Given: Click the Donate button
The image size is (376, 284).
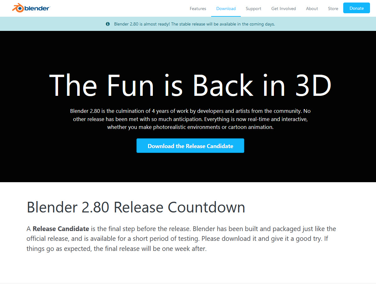Looking at the screenshot, I should (x=356, y=8).
